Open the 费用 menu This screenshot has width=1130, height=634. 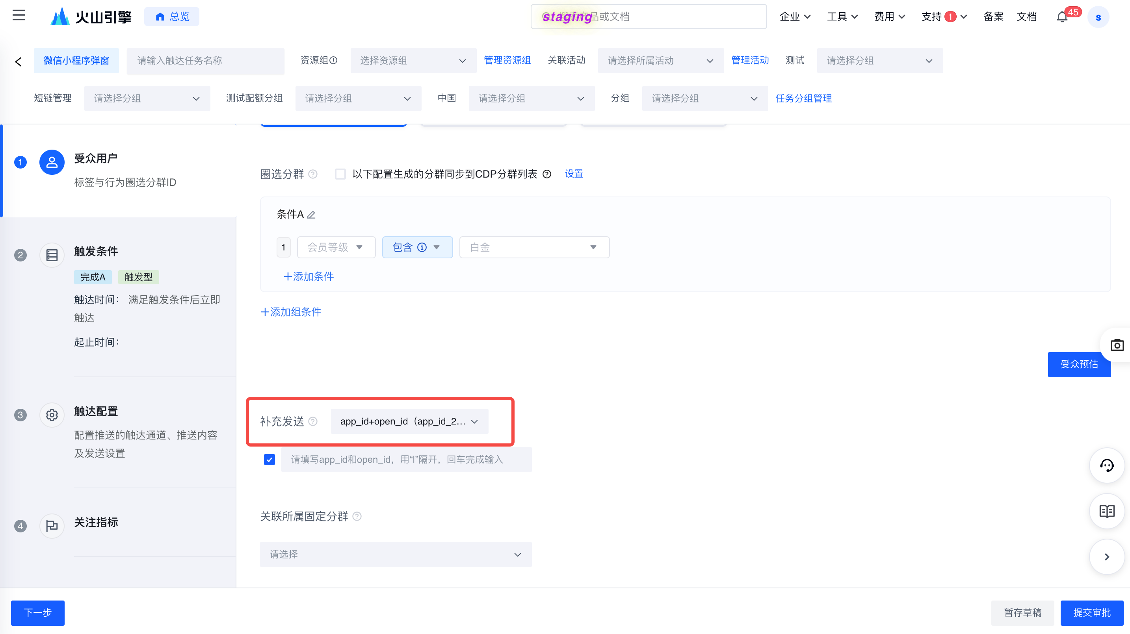889,17
